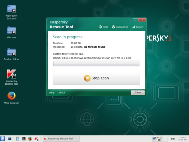Click the device notifier tray icon
Screen dimensions: 189x142
pyautogui.click(x=159, y=139)
